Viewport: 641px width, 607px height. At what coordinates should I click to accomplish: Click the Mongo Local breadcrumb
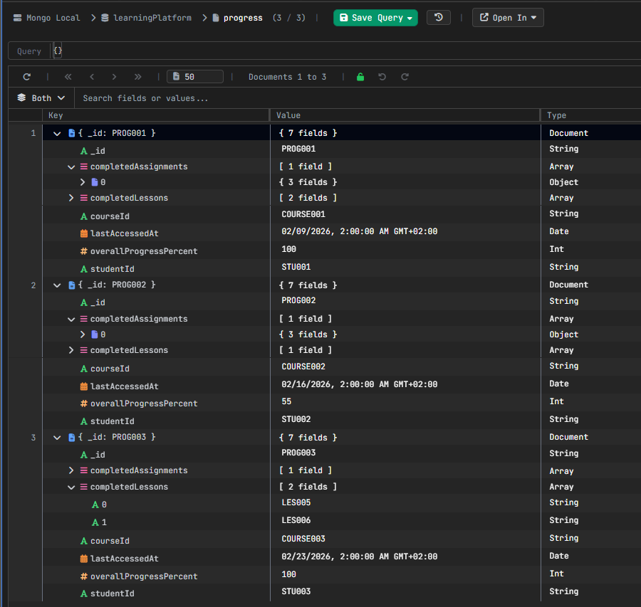tap(46, 18)
